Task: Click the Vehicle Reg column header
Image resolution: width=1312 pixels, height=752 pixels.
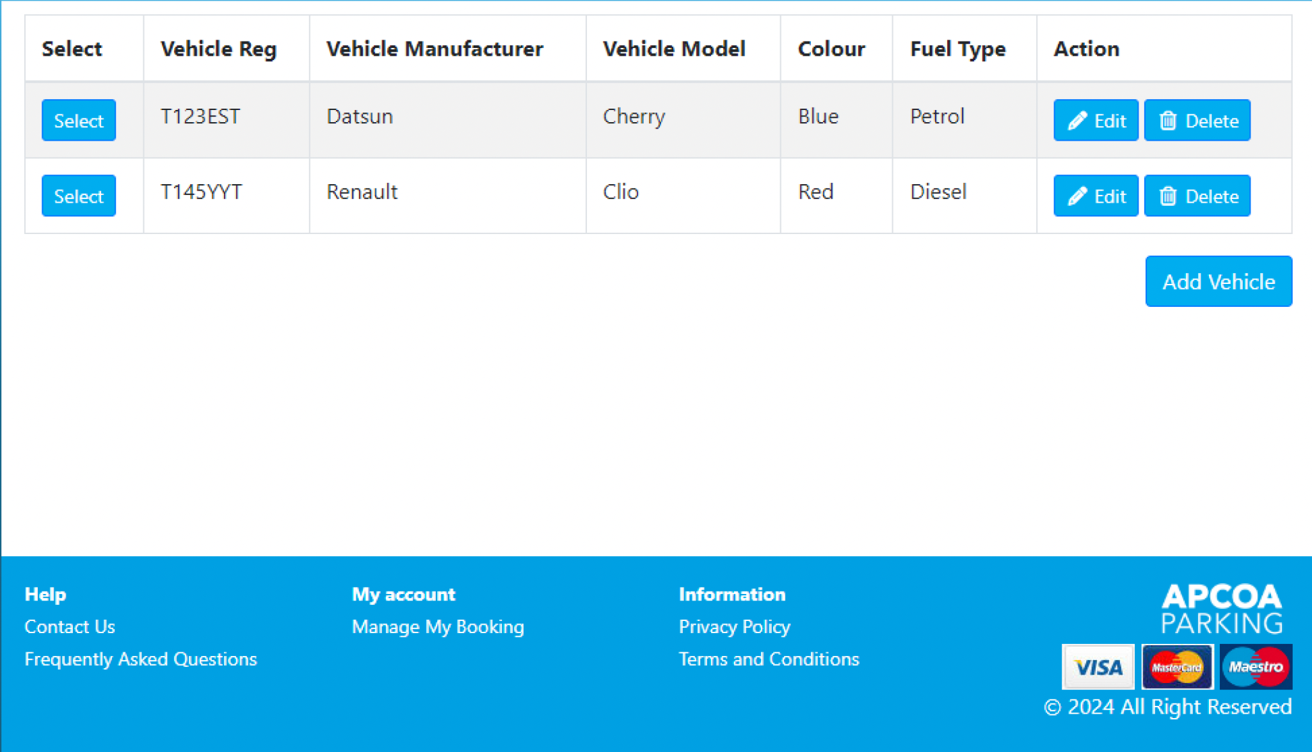Action: click(218, 49)
